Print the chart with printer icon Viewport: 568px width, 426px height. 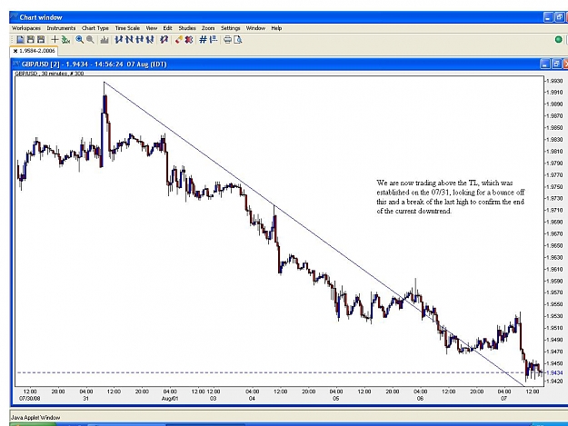[x=227, y=40]
